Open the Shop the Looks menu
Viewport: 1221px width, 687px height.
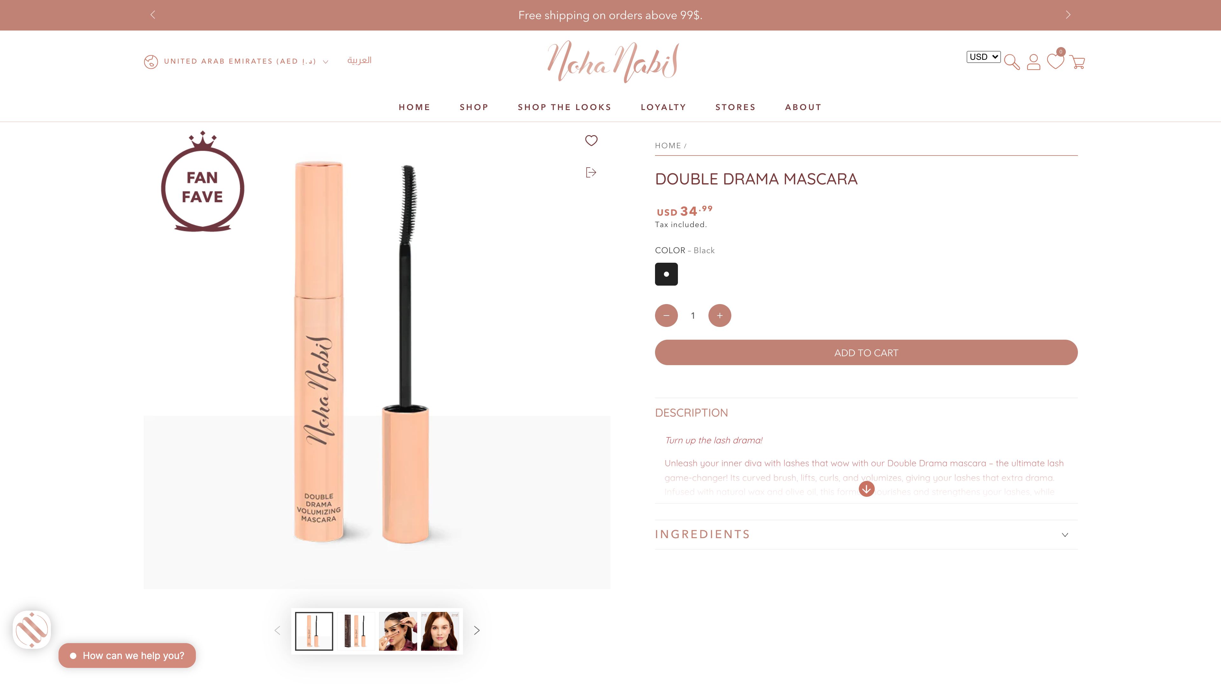coord(564,107)
